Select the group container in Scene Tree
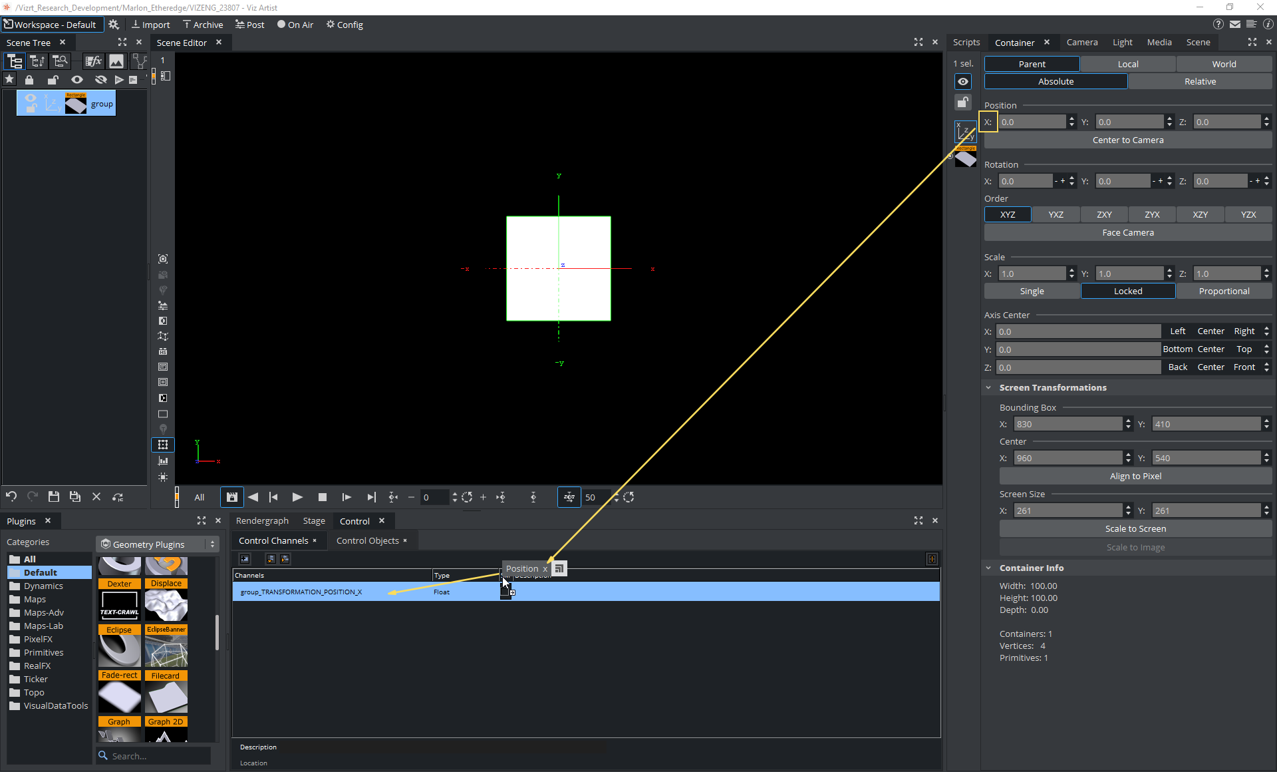The height and width of the screenshot is (772, 1277). pyautogui.click(x=66, y=104)
